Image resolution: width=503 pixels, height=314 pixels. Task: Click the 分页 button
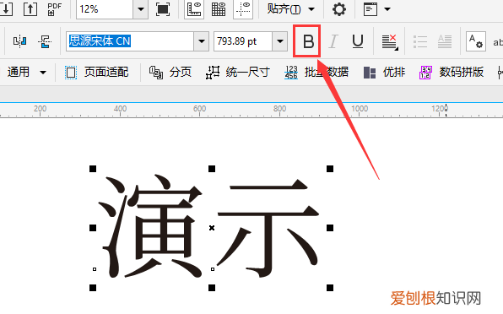pos(170,72)
